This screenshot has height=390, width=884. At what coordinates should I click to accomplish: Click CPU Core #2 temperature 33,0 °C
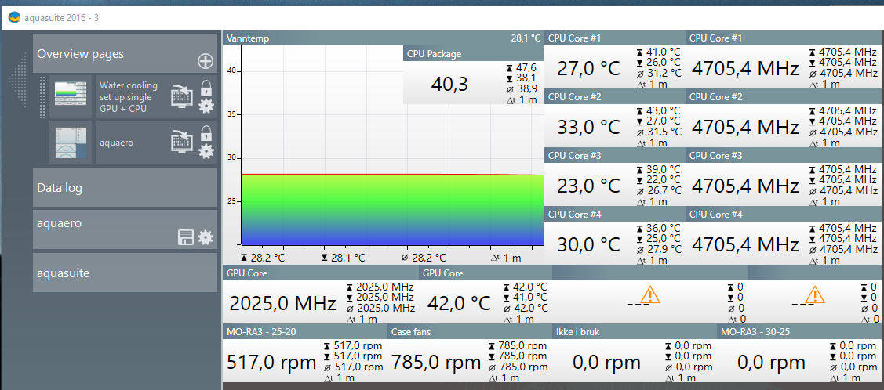click(588, 127)
